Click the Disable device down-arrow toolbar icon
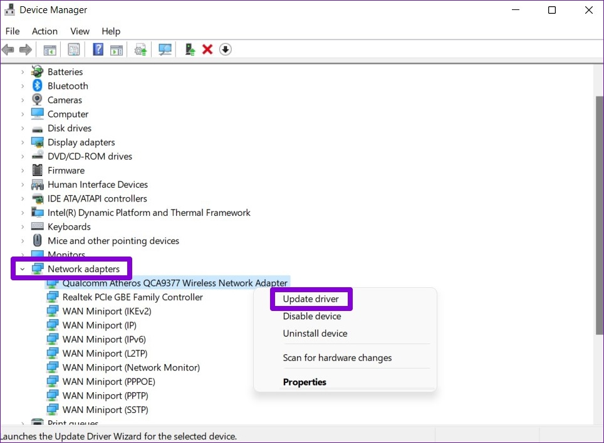This screenshot has width=604, height=443. point(225,49)
